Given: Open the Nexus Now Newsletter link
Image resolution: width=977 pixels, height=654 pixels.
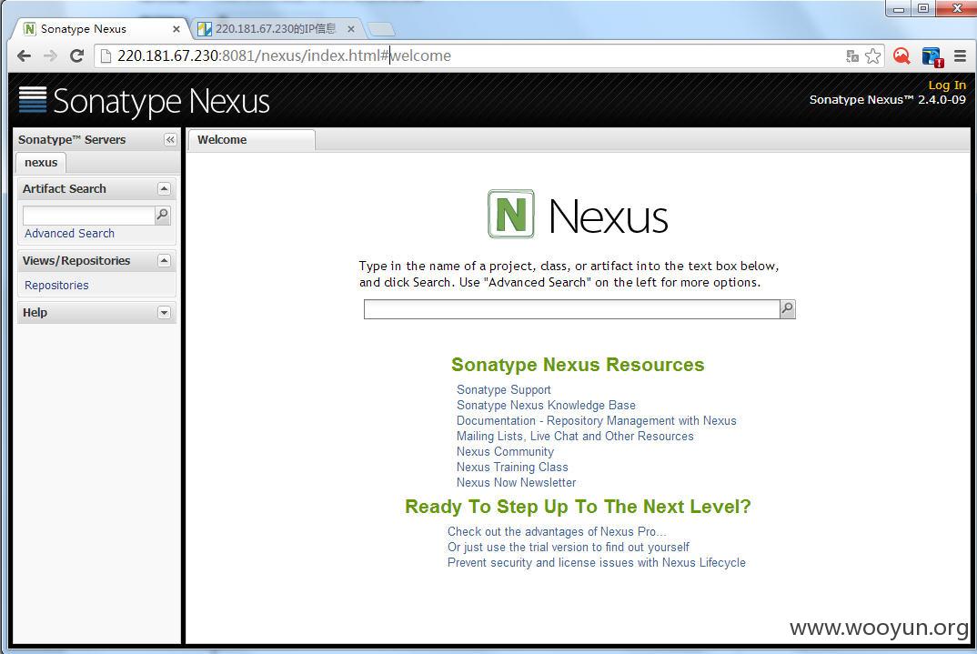Looking at the screenshot, I should [516, 483].
